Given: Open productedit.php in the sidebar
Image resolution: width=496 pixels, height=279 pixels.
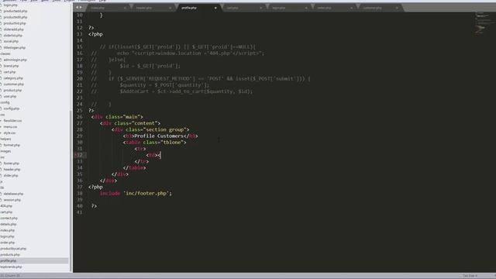Looking at the screenshot, I should pyautogui.click(x=15, y=17).
